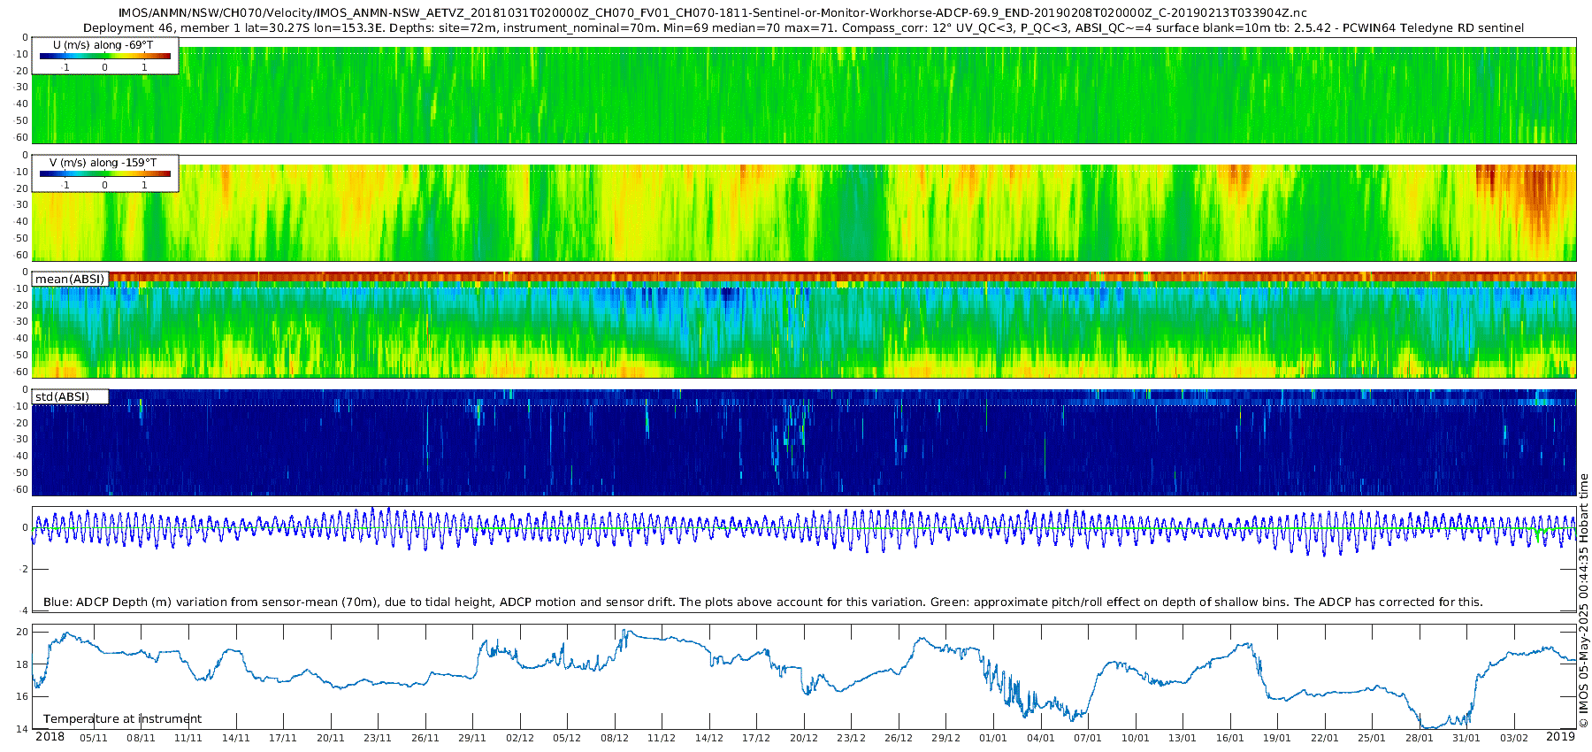Image resolution: width=1592 pixels, height=752 pixels.
Task: Click the 2019 year label on time axis
Action: click(1560, 737)
